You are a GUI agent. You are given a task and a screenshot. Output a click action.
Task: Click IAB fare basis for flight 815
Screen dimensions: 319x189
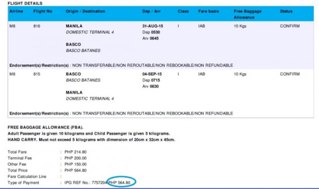(202, 74)
